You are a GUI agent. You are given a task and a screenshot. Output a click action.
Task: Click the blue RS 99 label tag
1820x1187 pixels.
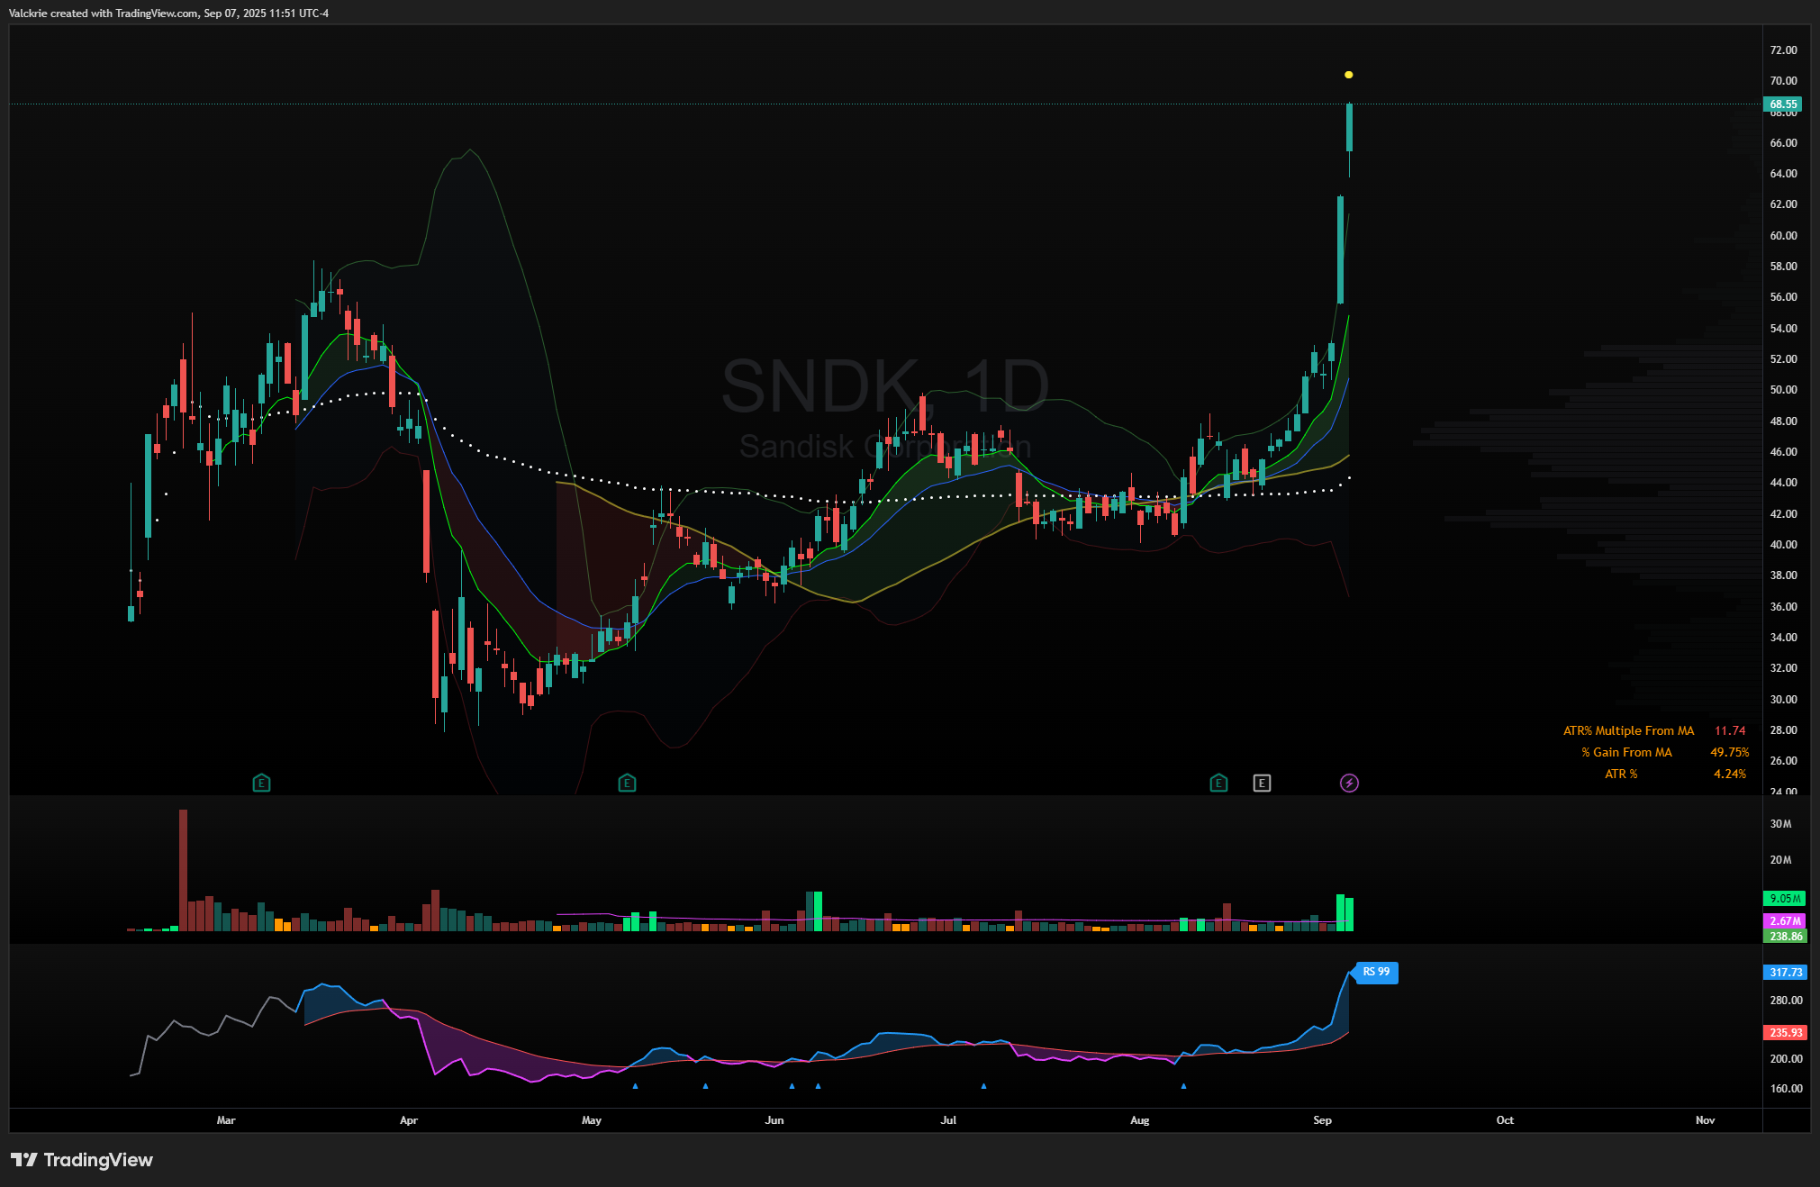click(x=1376, y=972)
